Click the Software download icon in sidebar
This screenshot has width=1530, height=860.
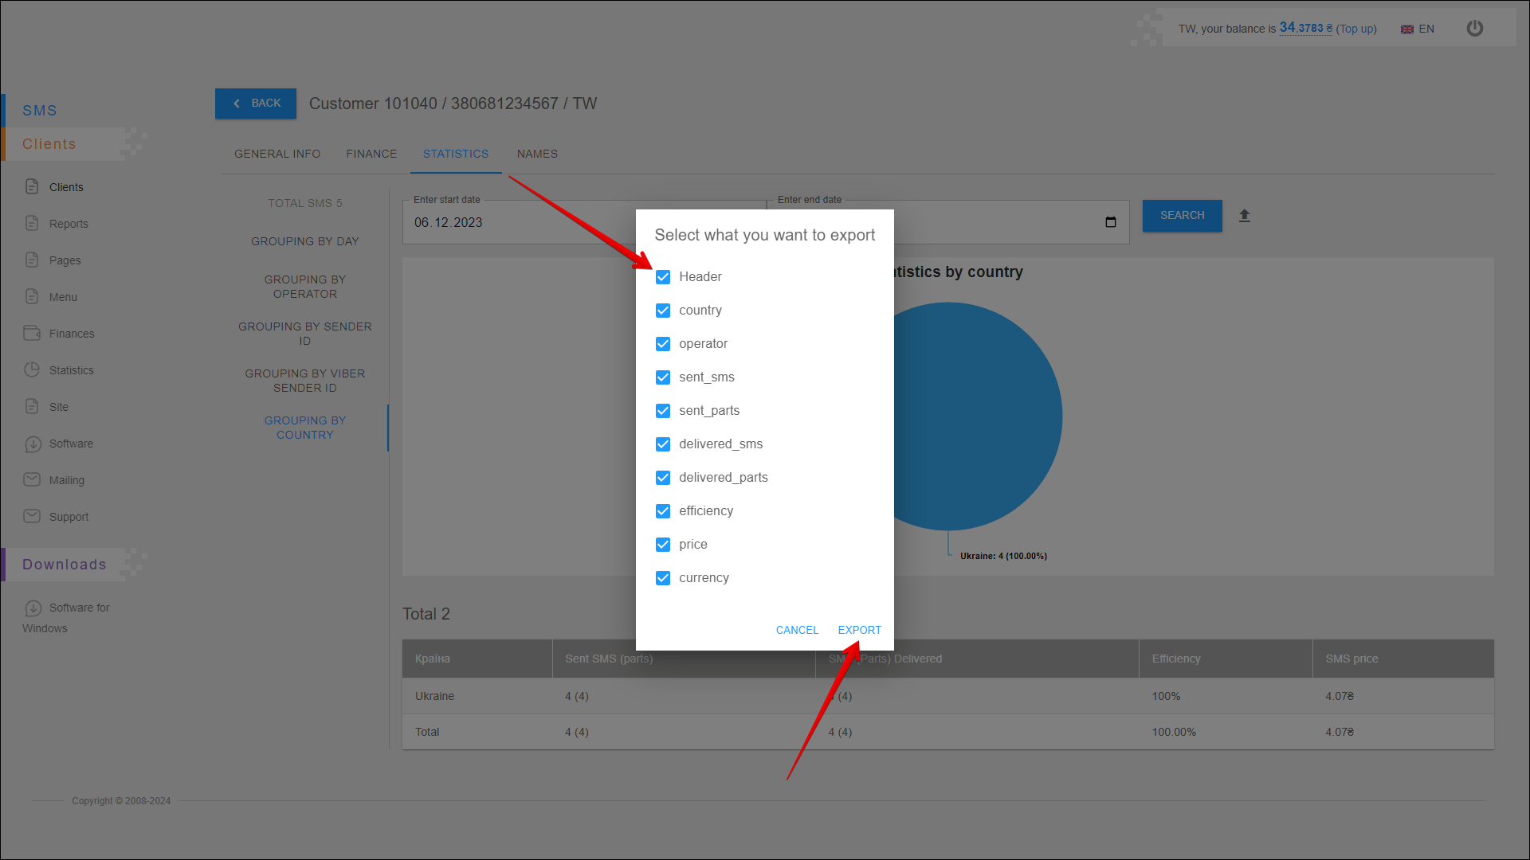(x=32, y=444)
